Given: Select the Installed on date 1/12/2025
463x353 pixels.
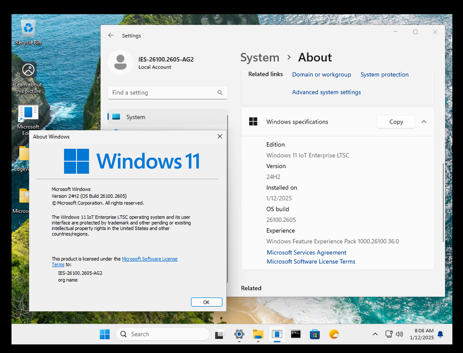Looking at the screenshot, I should tap(279, 198).
